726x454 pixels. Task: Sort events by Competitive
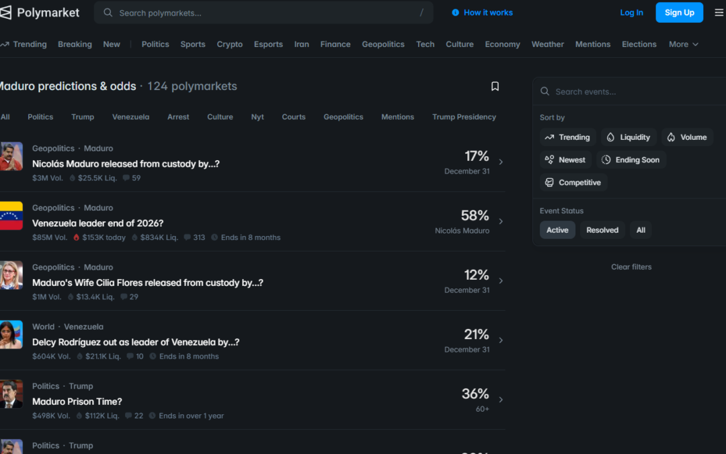(x=573, y=183)
